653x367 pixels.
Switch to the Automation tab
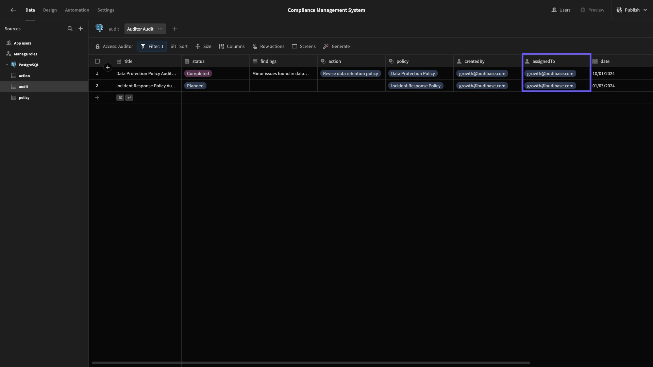pyautogui.click(x=77, y=10)
